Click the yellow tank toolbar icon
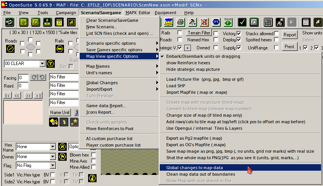 click(71, 22)
